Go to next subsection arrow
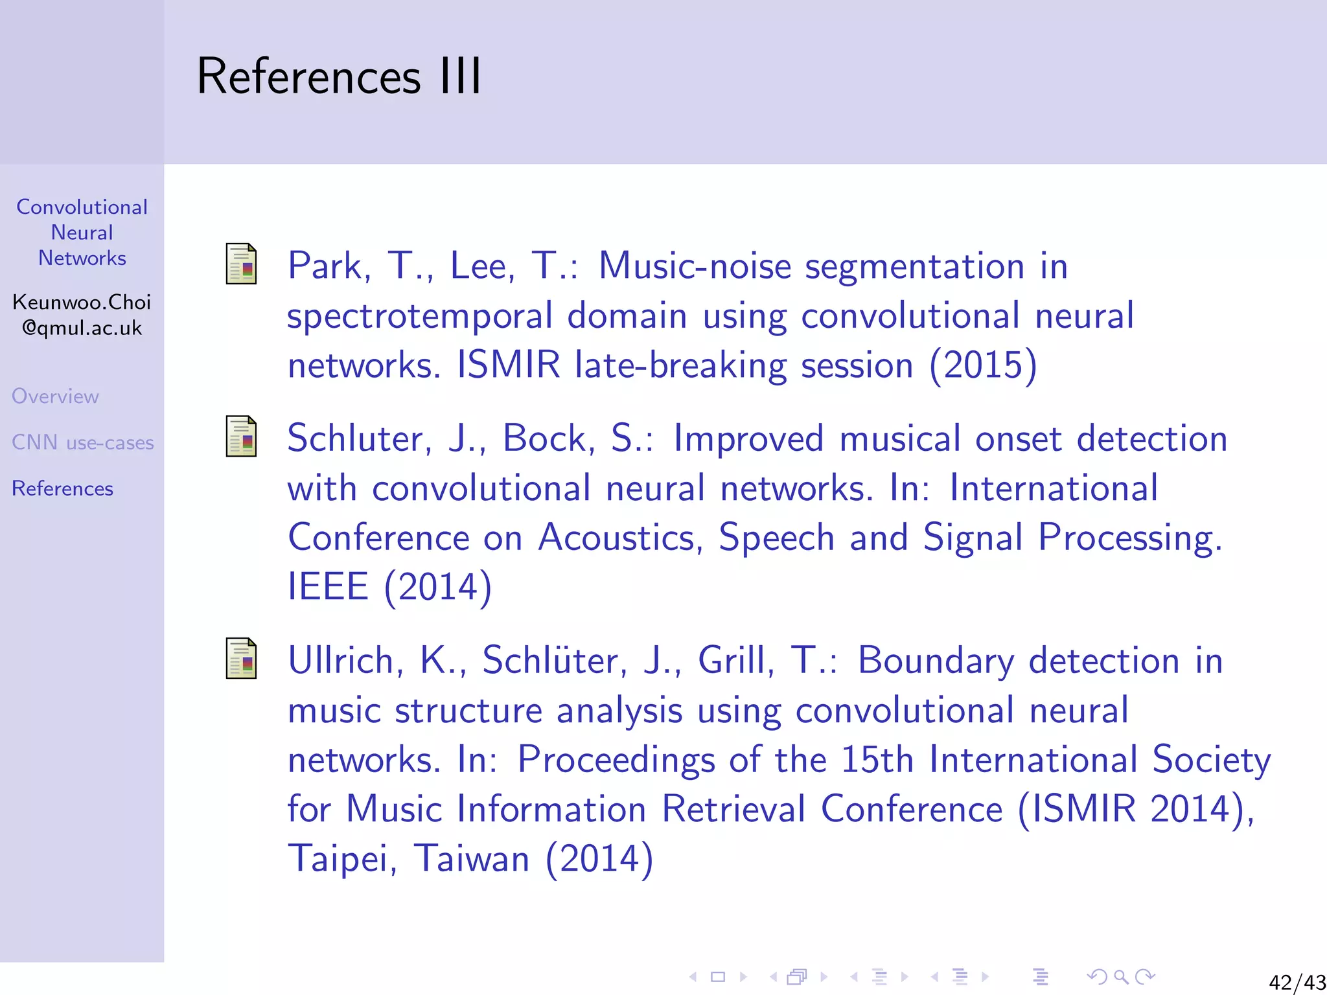1327x995 pixels. pos(905,977)
